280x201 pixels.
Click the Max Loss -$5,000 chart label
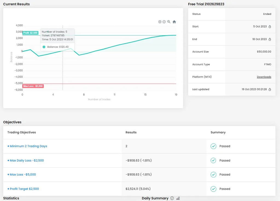[33, 86]
